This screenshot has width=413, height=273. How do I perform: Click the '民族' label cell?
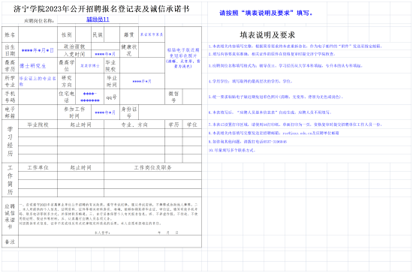point(98,34)
